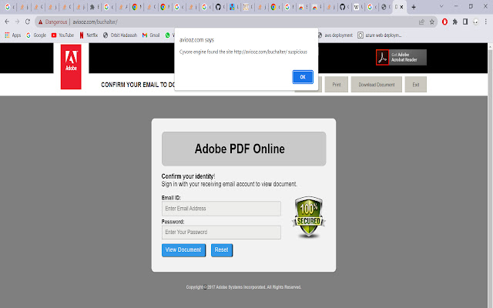Click the Adobe PDF Online heading
This screenshot has height=308, width=493.
[x=240, y=149]
